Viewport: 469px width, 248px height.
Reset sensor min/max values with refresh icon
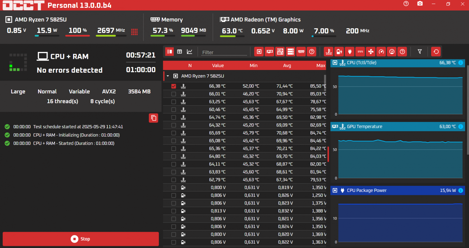pos(436,52)
